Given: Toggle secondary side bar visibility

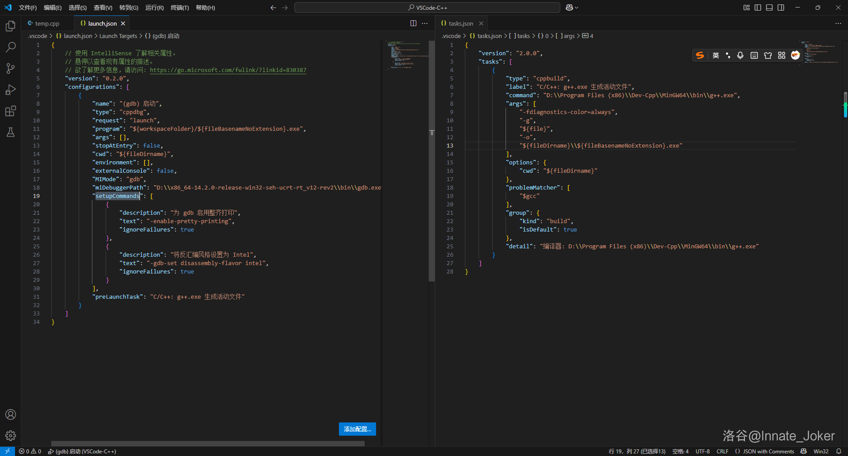Looking at the screenshot, I should tap(781, 8).
